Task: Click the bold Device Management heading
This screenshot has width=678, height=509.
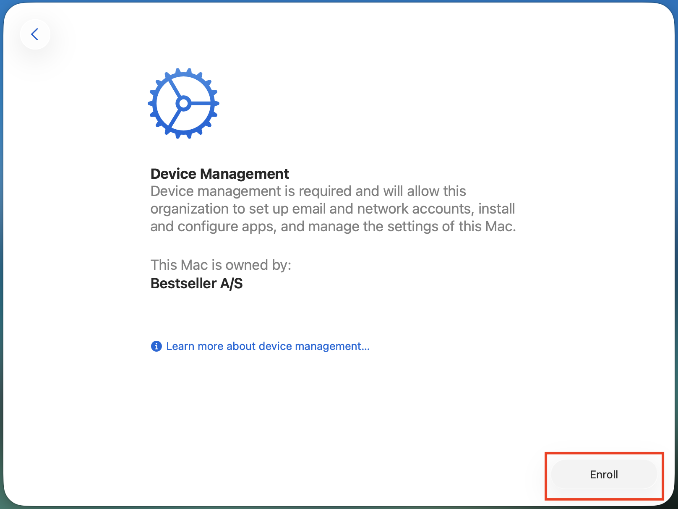Action: click(219, 174)
